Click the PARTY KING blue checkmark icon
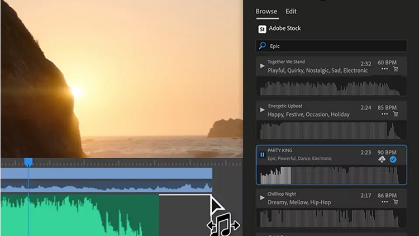419x236 pixels. pos(393,159)
